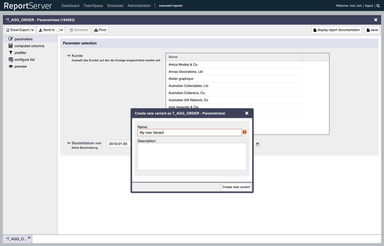The width and height of the screenshot is (384, 246).
Task: Click the logout link
Action: (369, 6)
